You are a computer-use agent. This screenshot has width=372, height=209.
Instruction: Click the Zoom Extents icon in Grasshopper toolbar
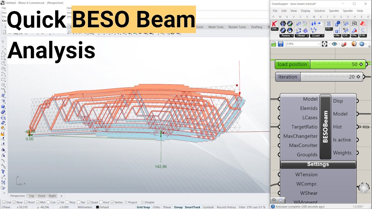tap(325, 44)
